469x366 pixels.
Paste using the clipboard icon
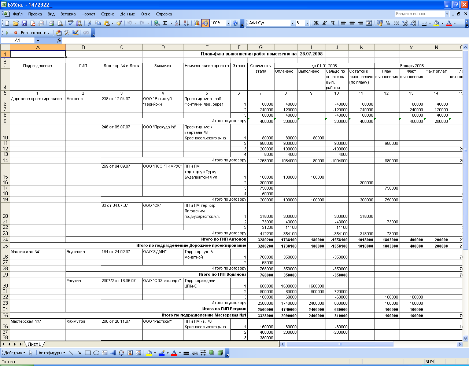coord(107,23)
